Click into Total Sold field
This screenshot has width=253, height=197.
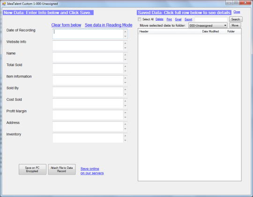[x=88, y=68]
